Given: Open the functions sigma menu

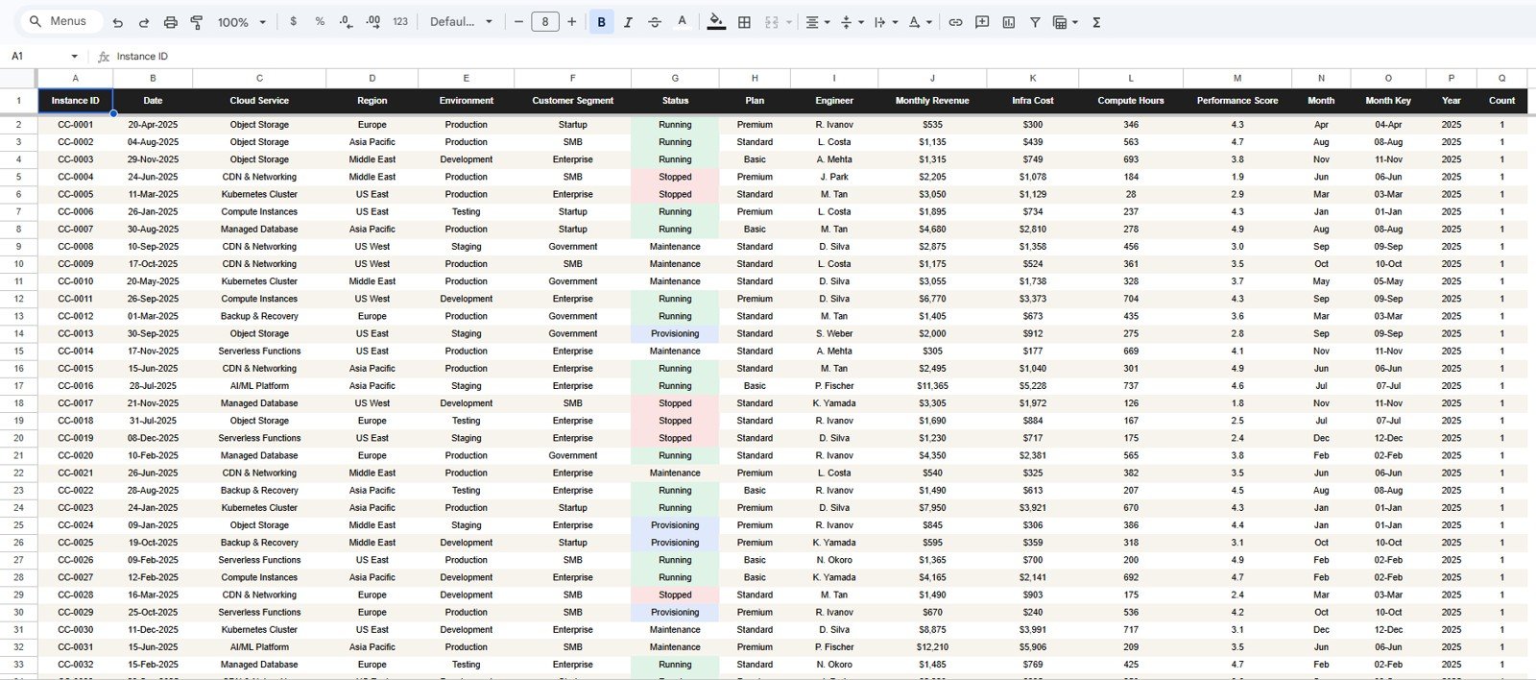Looking at the screenshot, I should click(x=1096, y=21).
